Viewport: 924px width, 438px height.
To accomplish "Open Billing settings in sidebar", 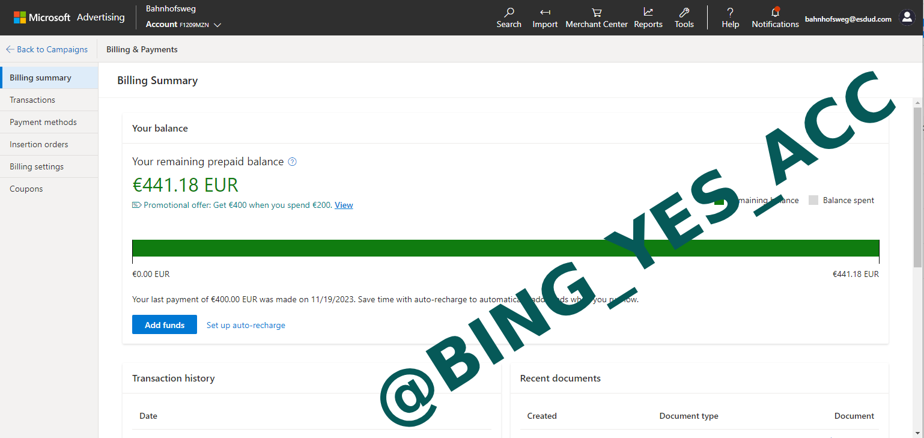I will click(x=37, y=166).
